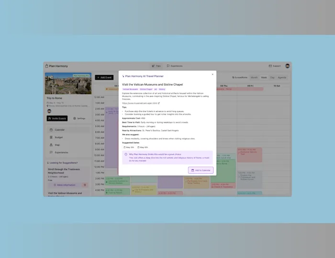This screenshot has width=335, height=258.
Task: Open Experiences in sidebar
Action: coord(68,152)
